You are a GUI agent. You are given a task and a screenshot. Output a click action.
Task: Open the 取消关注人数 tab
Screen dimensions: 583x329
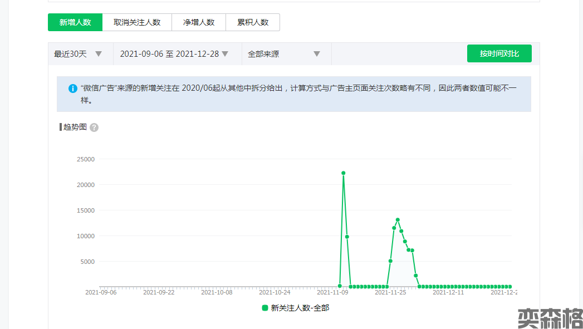click(137, 22)
